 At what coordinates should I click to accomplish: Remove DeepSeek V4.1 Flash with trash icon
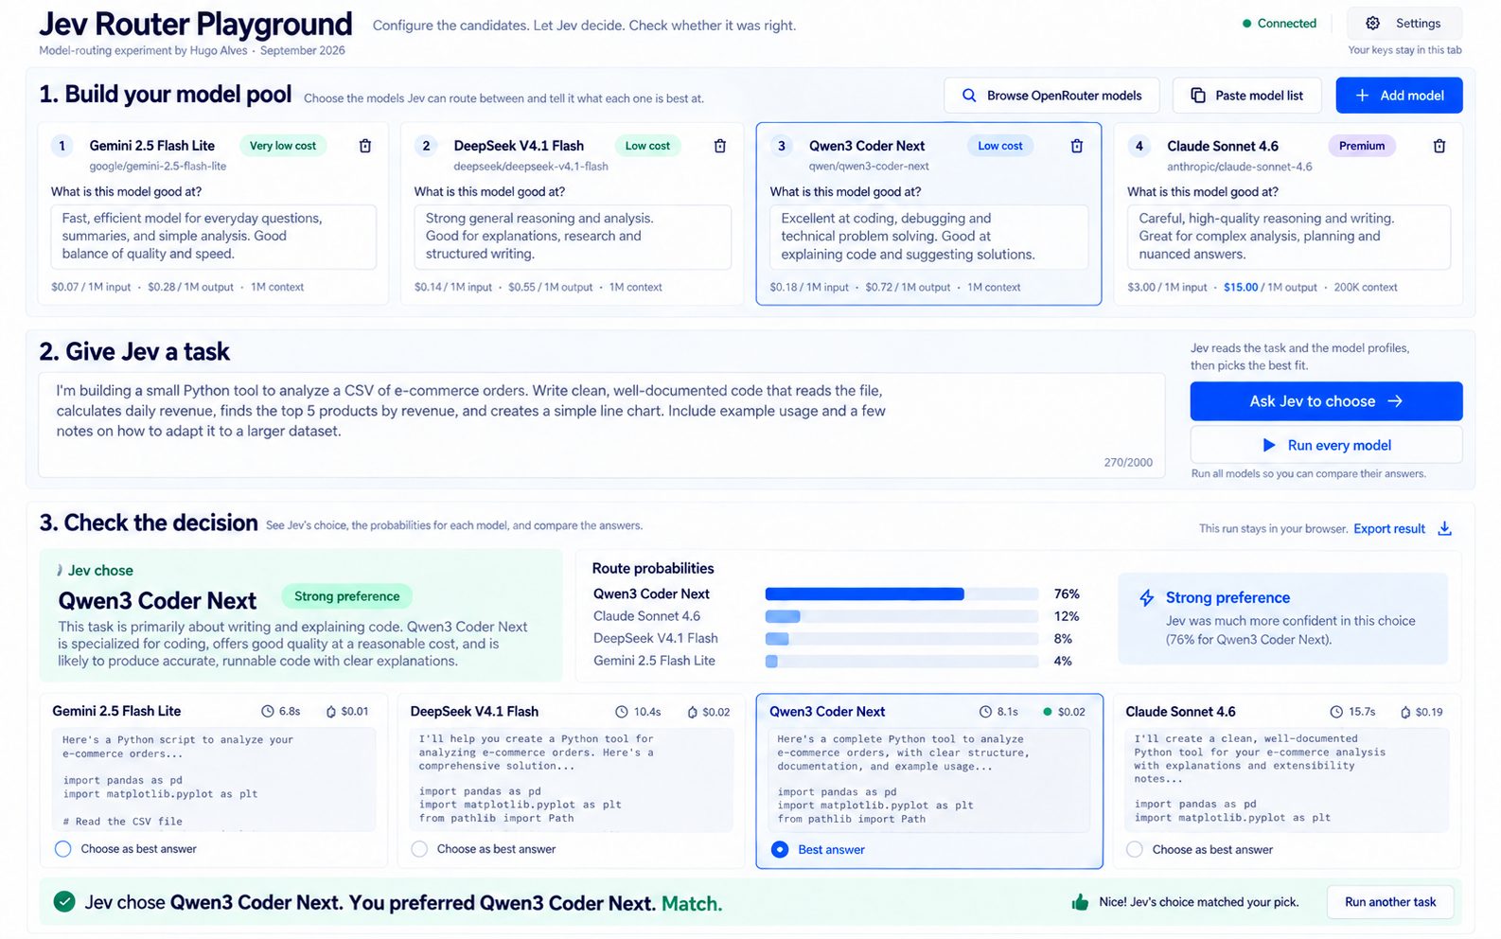click(720, 146)
